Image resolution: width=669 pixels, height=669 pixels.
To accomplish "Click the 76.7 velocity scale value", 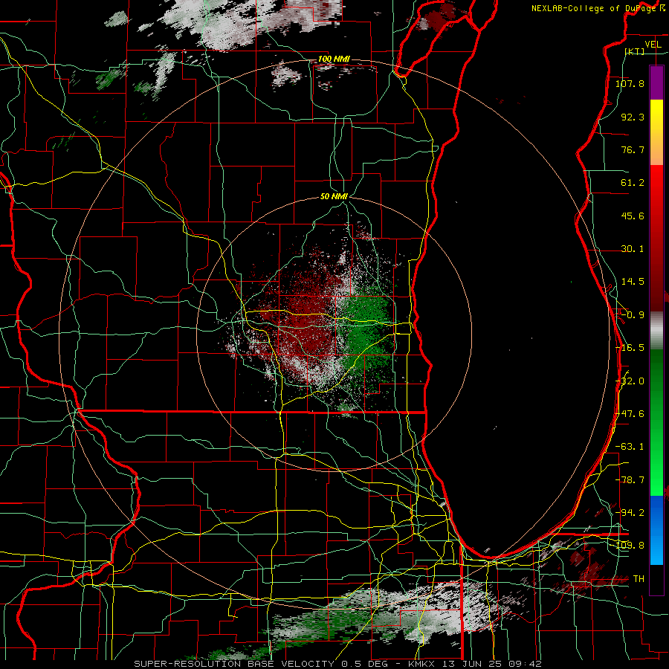I will click(x=633, y=149).
